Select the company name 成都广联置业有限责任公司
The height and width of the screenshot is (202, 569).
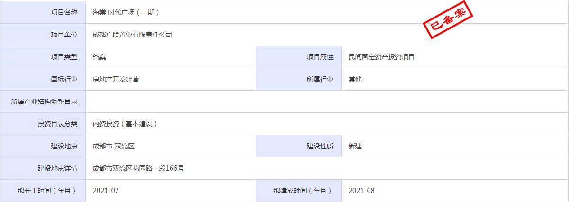132,35
